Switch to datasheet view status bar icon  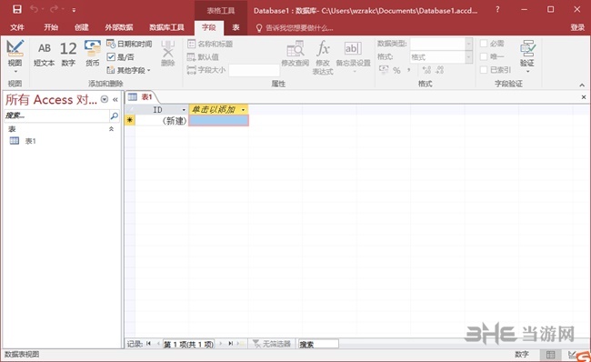[551, 355]
